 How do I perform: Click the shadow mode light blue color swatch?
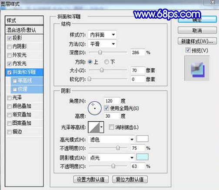(x=143, y=157)
